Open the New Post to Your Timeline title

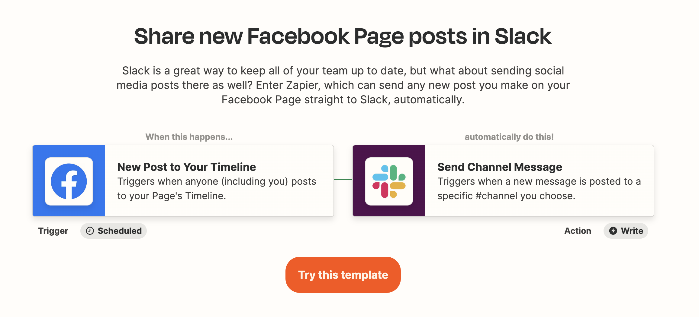tap(186, 167)
